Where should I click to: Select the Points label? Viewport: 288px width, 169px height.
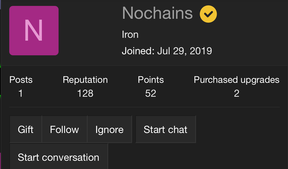coord(151,80)
